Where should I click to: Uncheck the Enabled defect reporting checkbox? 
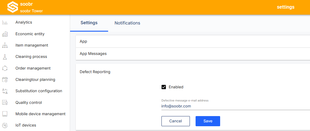click(164, 87)
